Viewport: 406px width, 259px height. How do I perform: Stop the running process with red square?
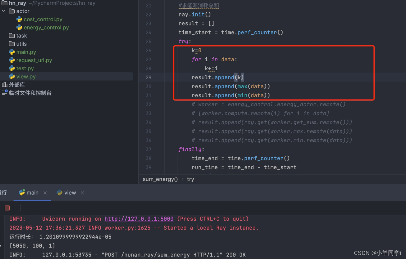coord(7,208)
